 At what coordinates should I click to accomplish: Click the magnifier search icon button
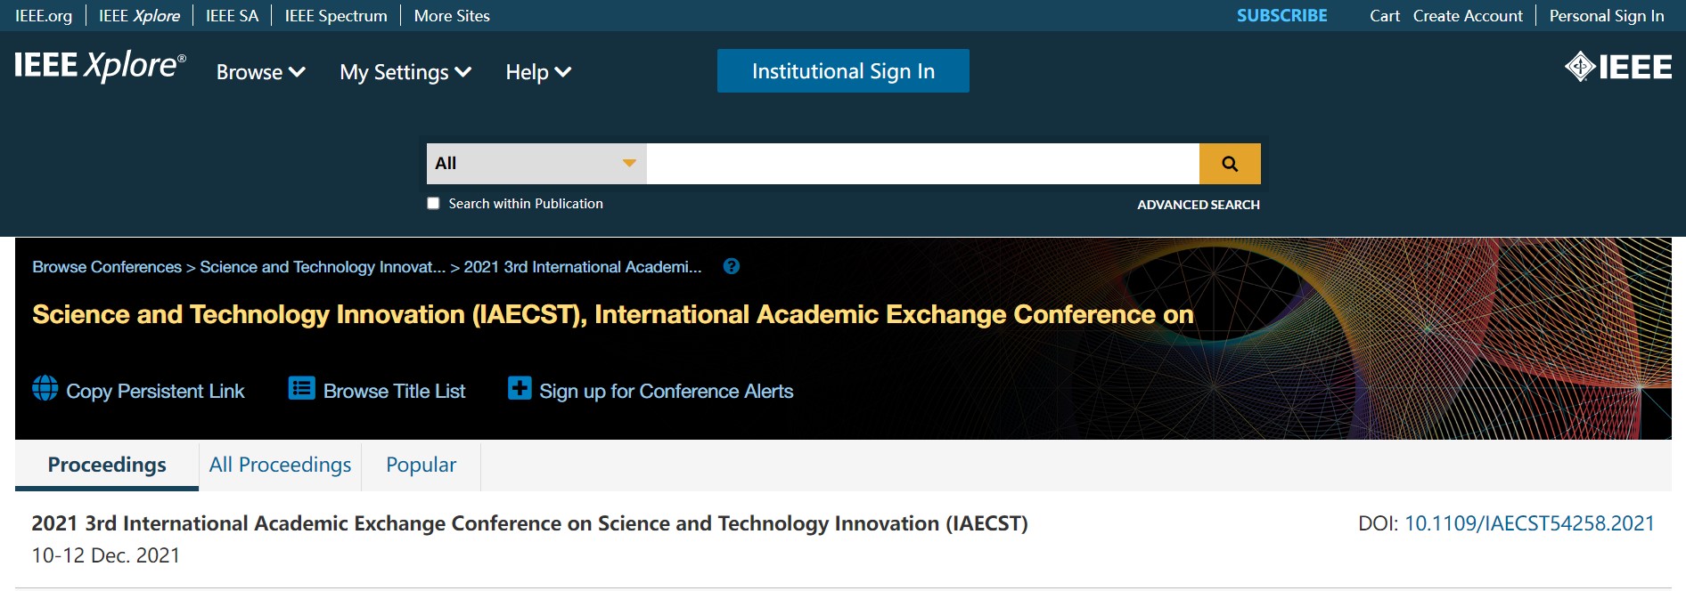(1230, 164)
